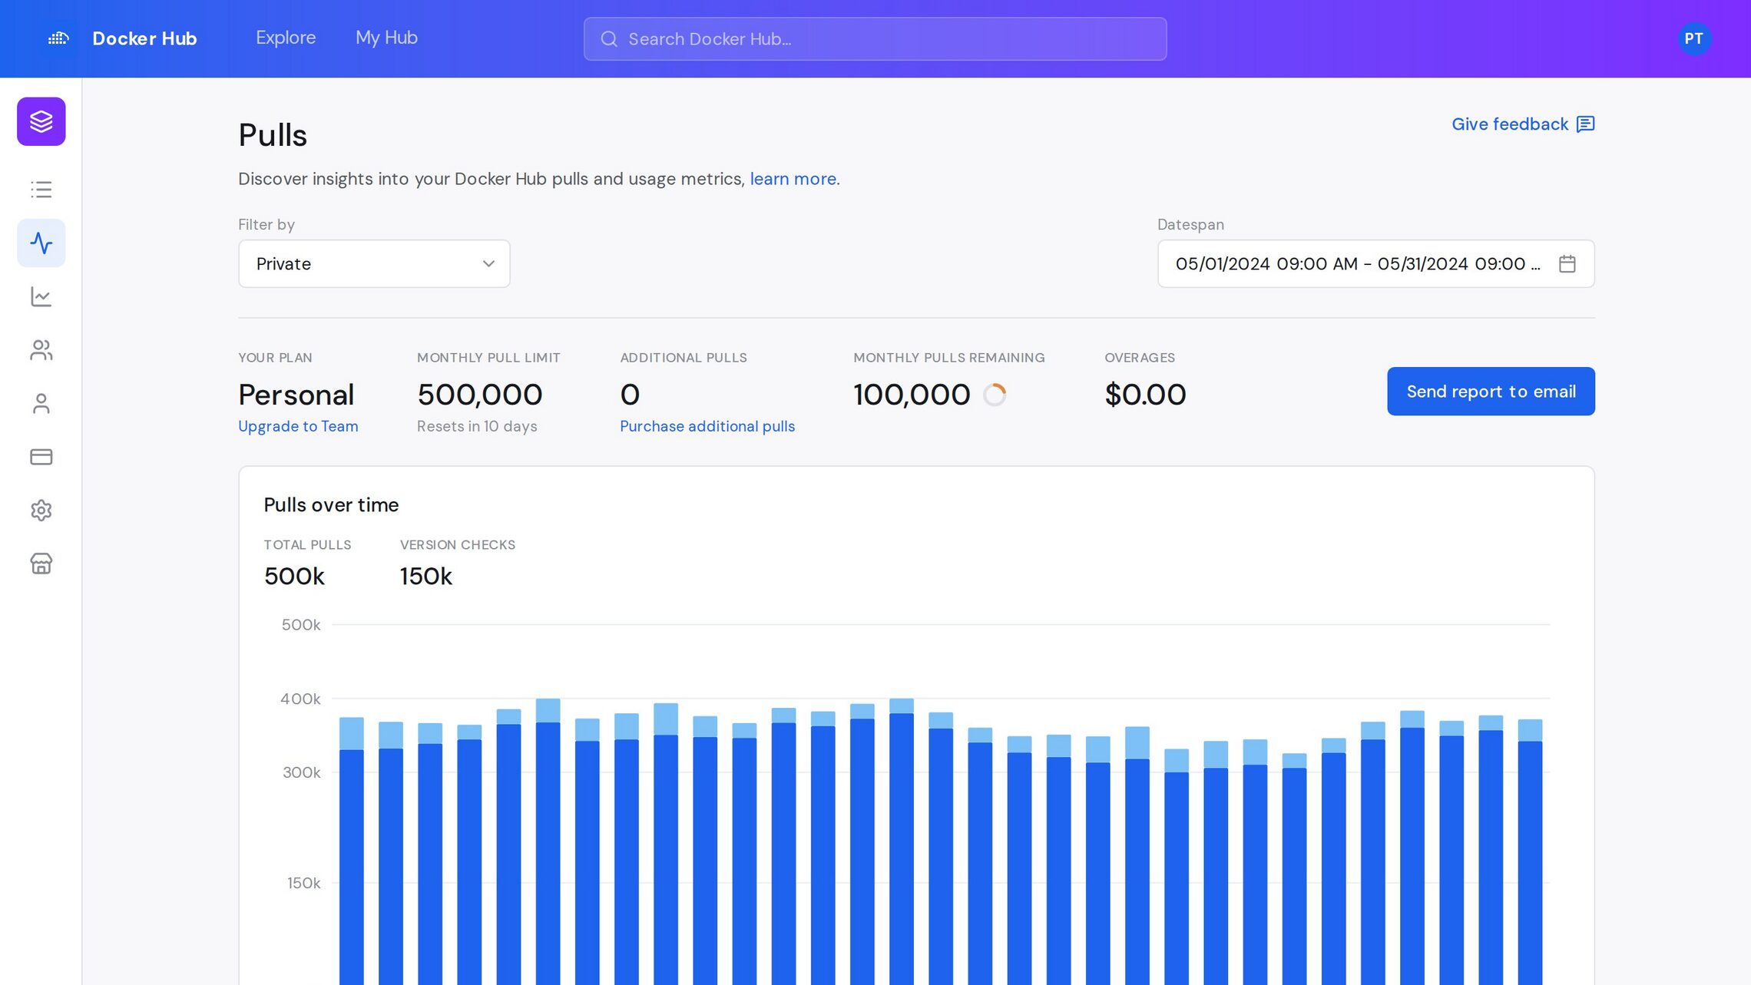This screenshot has height=985, width=1751.
Task: Click the first bar in the pulls chart
Action: pyautogui.click(x=352, y=851)
